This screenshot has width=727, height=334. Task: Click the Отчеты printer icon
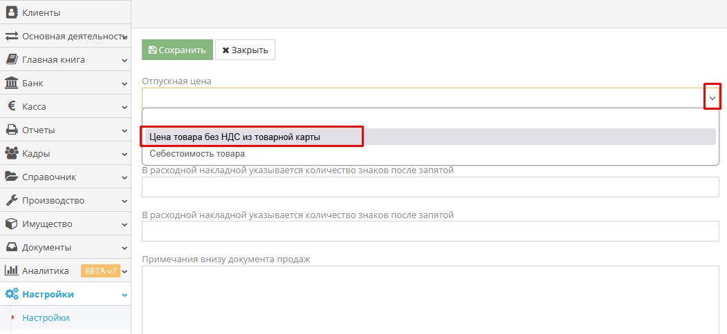[12, 130]
